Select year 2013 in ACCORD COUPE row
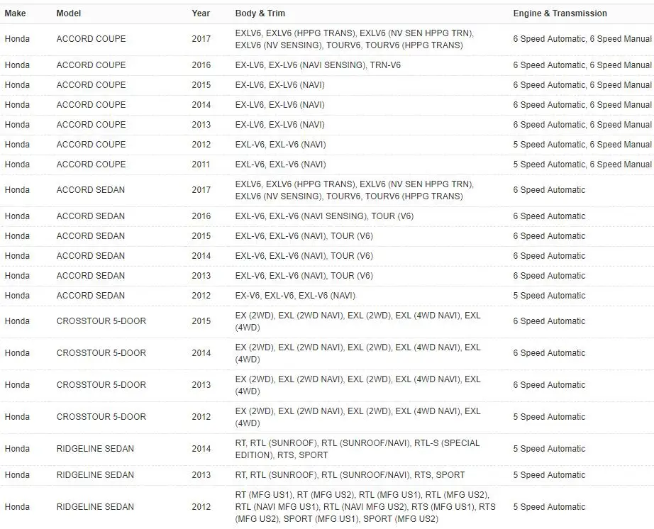 click(x=201, y=125)
